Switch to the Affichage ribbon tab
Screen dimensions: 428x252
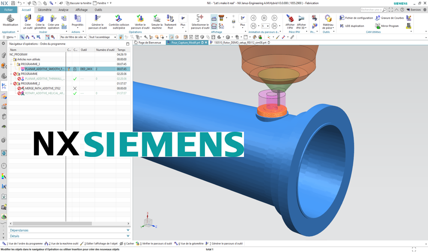coord(81,10)
